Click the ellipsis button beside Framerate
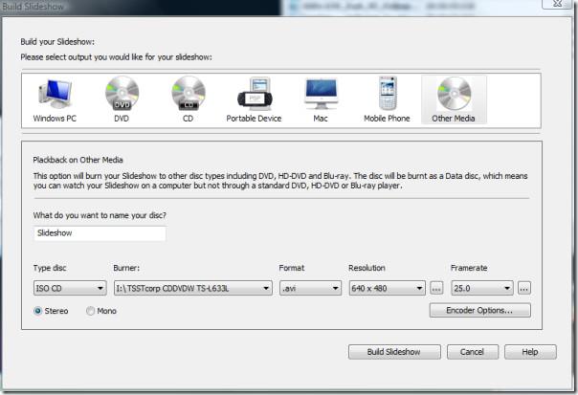This screenshot has width=578, height=395. point(524,288)
